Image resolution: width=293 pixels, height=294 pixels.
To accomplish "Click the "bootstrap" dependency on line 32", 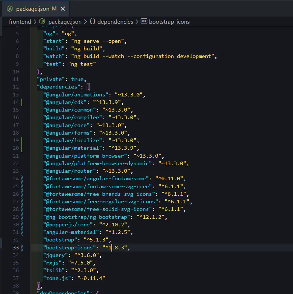I will [x=60, y=240].
